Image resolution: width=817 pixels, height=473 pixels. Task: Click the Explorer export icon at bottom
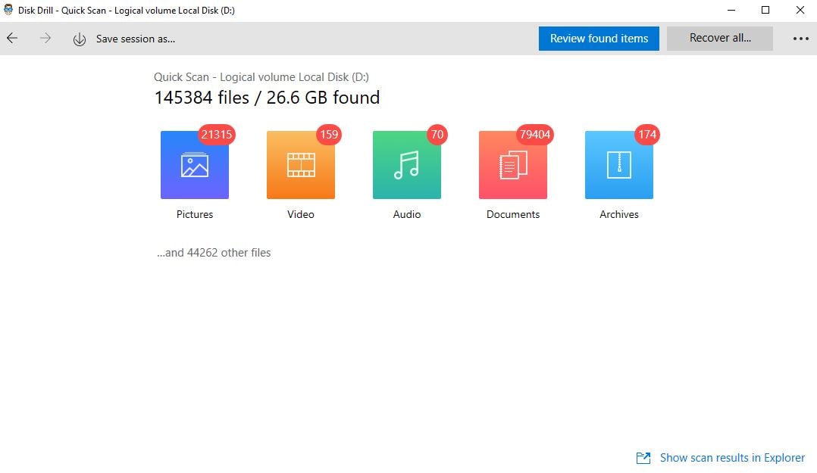point(643,458)
